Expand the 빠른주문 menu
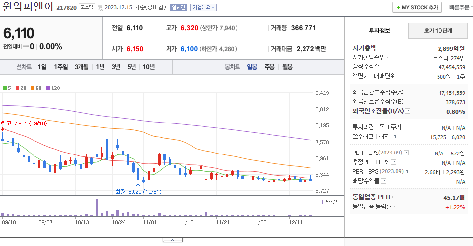The image size is (473, 246). [x=461, y=7]
